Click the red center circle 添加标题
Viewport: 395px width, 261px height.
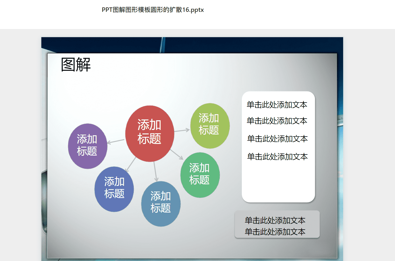150,133
